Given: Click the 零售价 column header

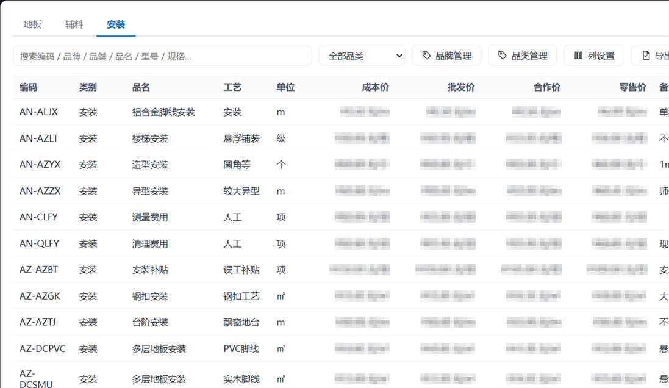Looking at the screenshot, I should [x=633, y=87].
